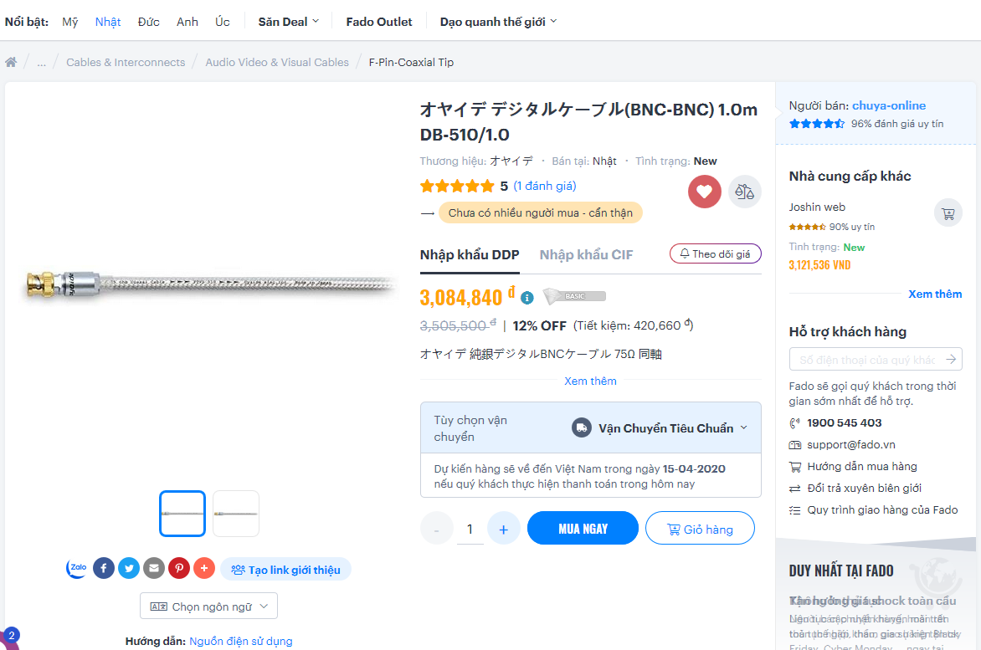Click MUA NGAY buy now button
The image size is (981, 650).
pos(583,529)
